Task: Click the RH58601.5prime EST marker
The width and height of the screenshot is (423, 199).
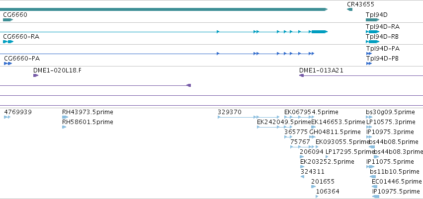Action: click(64, 127)
